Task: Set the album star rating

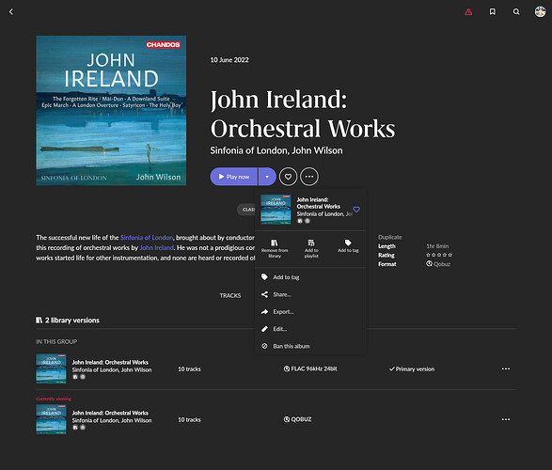Action: (x=439, y=255)
